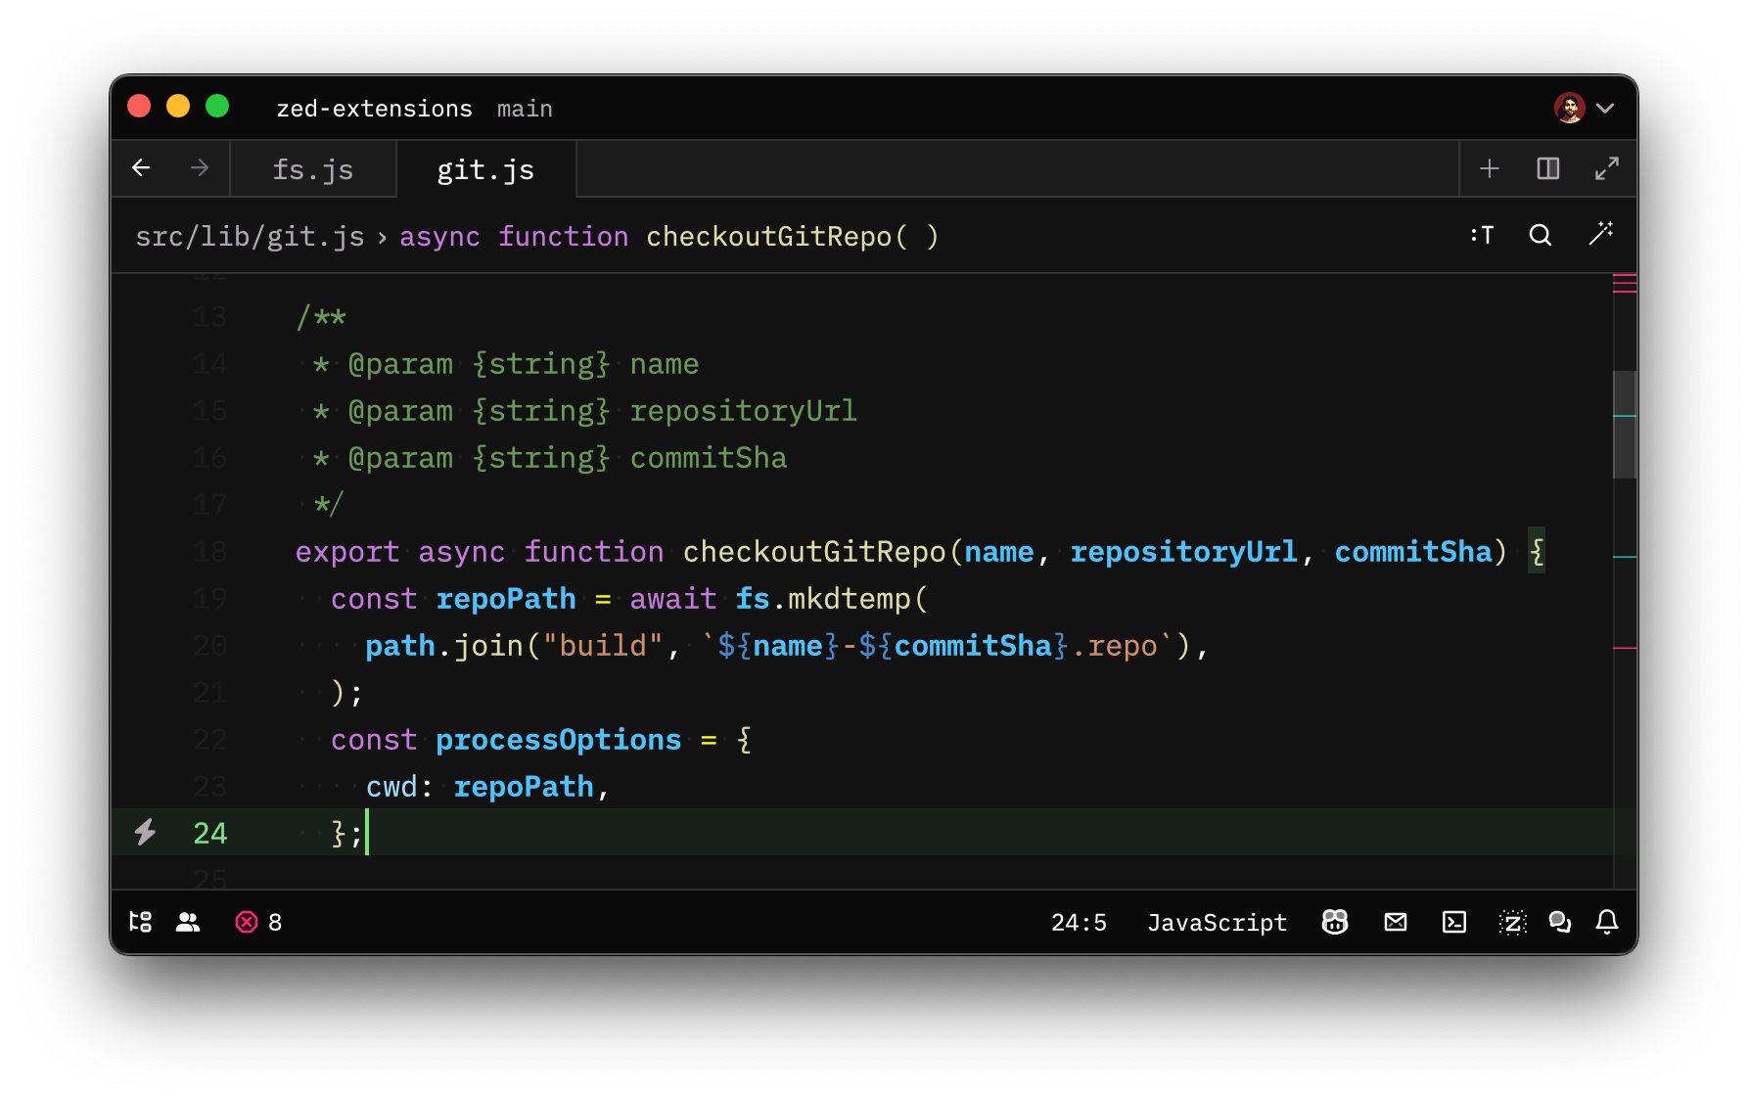Toggle the collaboration panel icon

[x=188, y=922]
